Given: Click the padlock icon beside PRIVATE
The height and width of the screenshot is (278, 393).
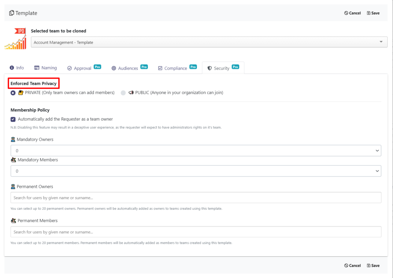Looking at the screenshot, I should click(x=21, y=93).
